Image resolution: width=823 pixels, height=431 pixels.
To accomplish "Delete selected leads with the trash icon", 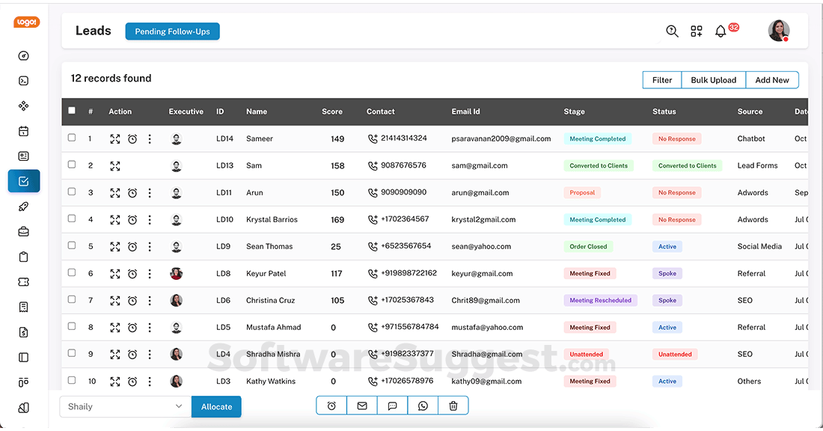I will 453,406.
